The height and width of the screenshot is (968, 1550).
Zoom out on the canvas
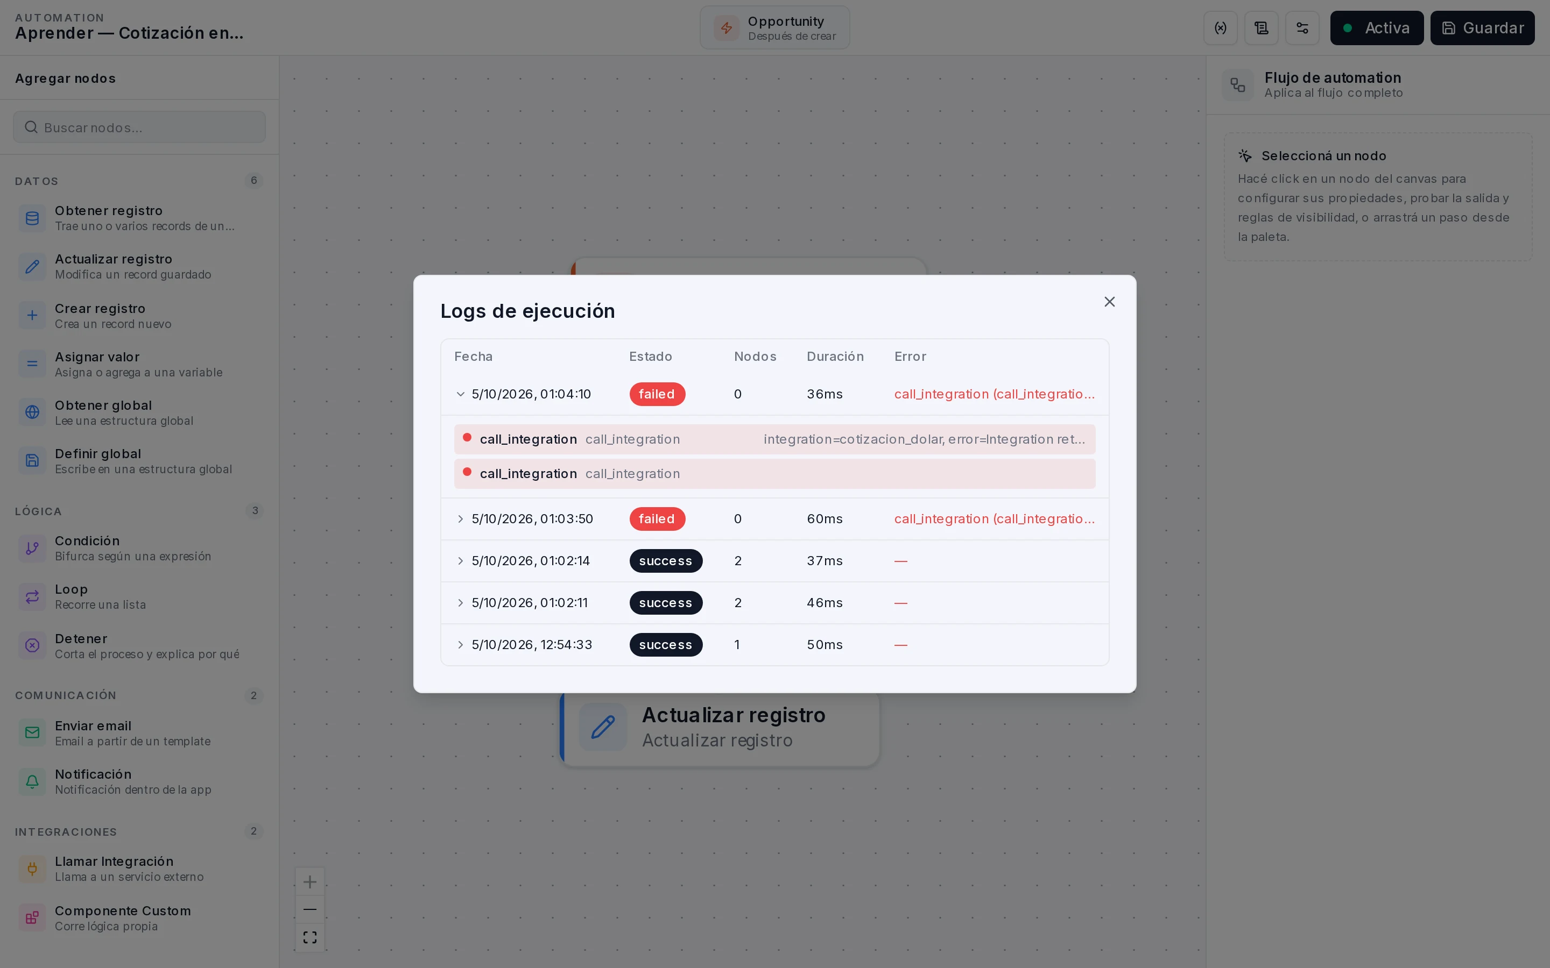tap(310, 909)
